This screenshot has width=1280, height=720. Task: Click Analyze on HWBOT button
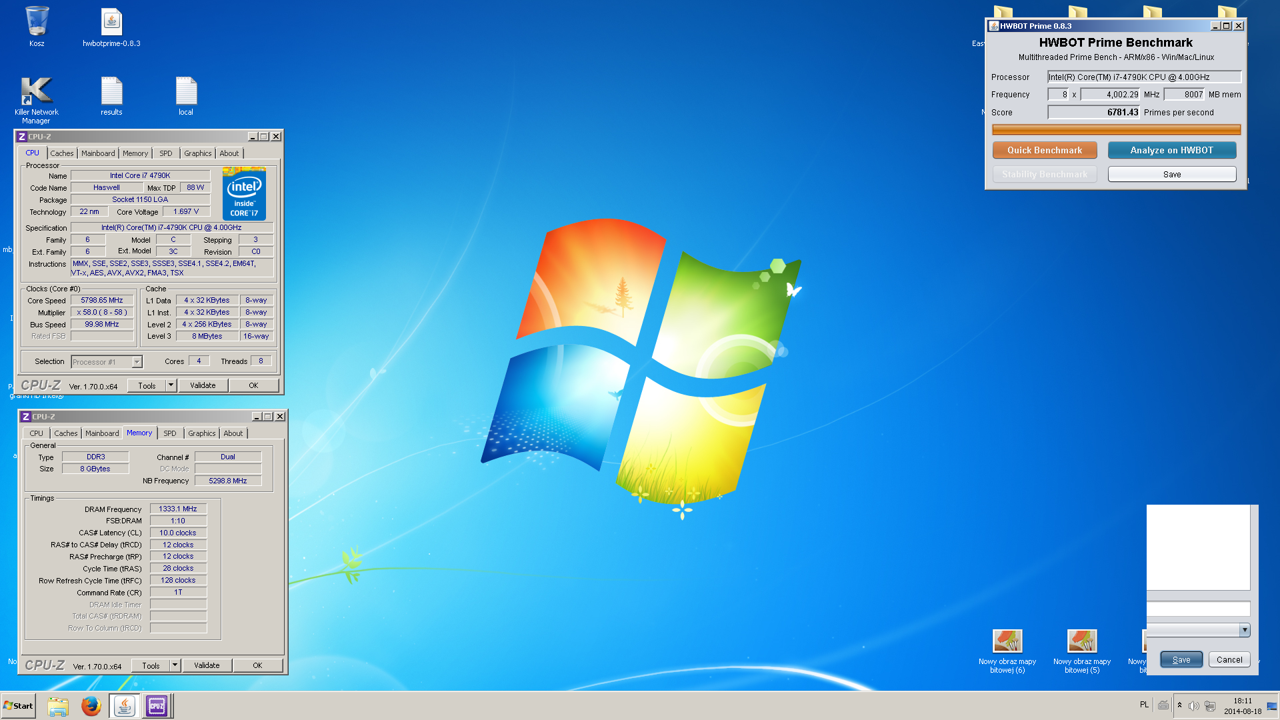1172,150
